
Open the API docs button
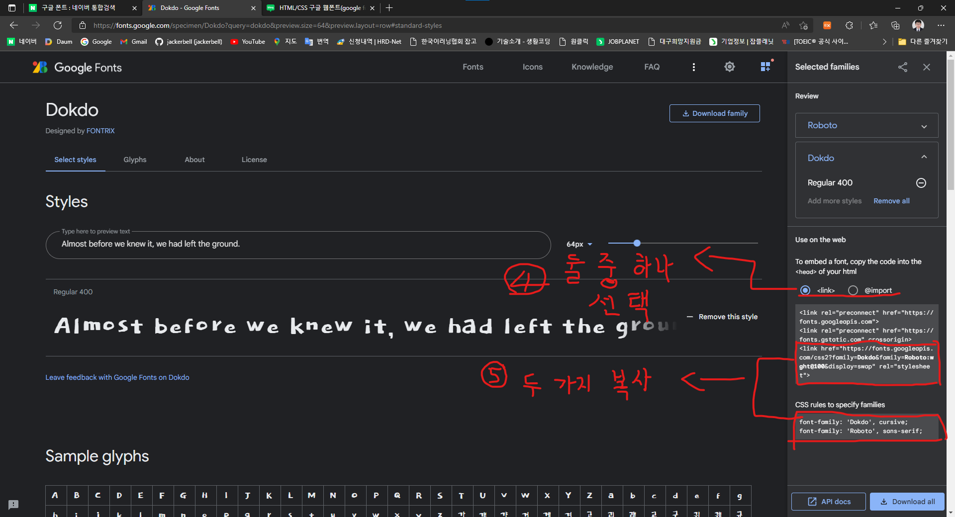tap(829, 502)
